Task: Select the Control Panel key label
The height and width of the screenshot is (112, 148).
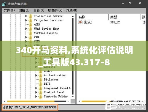Action: [x=54, y=92]
